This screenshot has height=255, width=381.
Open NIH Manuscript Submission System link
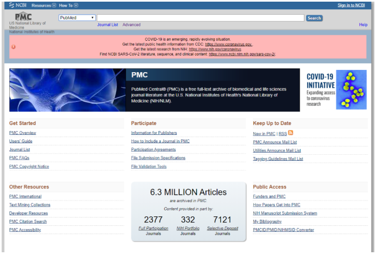click(285, 213)
